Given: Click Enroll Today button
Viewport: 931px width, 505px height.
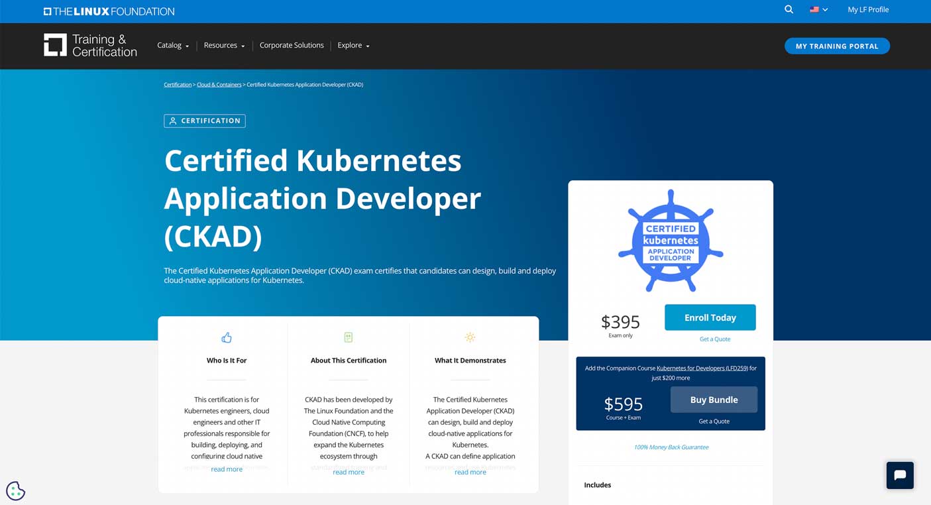Looking at the screenshot, I should point(710,317).
